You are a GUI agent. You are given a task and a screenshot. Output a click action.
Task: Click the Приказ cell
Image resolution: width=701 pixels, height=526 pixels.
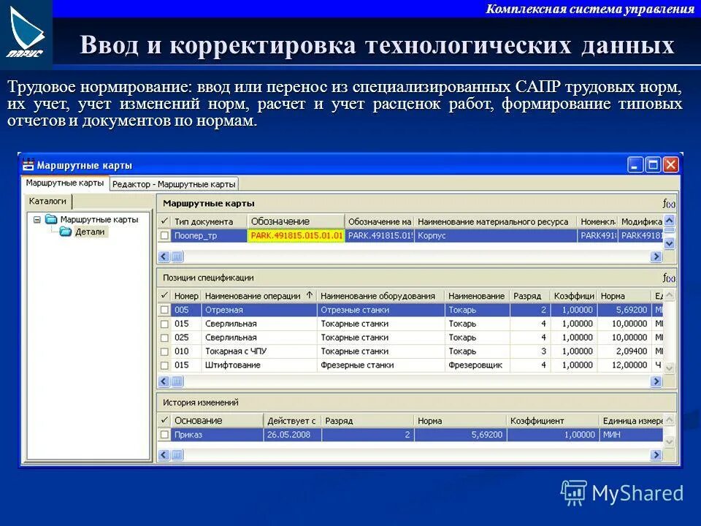click(218, 434)
